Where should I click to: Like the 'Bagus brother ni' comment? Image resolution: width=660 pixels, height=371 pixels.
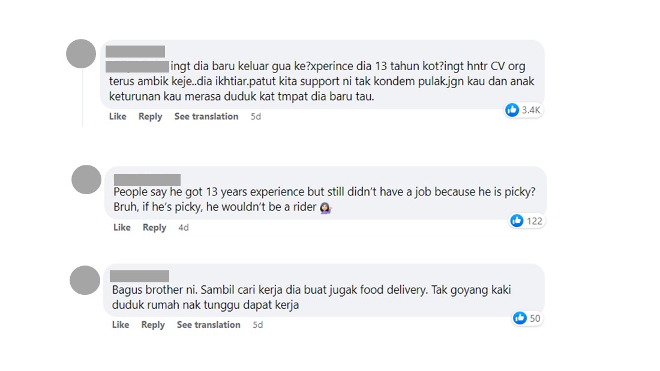point(121,324)
